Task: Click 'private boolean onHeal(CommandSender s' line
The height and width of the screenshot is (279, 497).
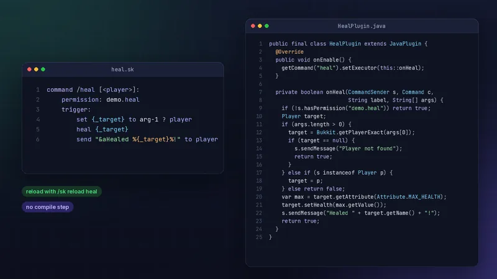Action: click(x=354, y=92)
